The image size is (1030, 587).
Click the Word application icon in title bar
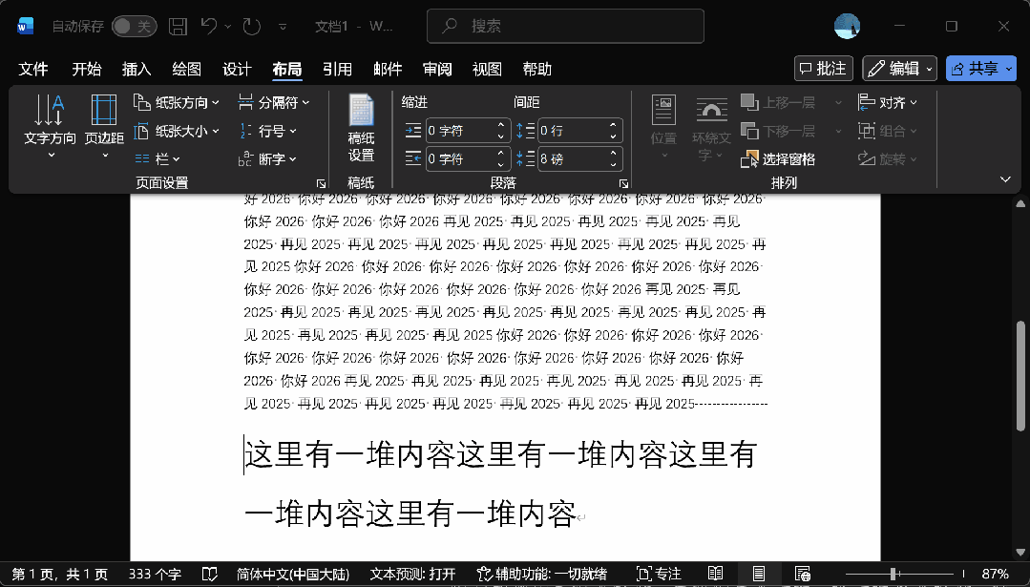point(25,27)
